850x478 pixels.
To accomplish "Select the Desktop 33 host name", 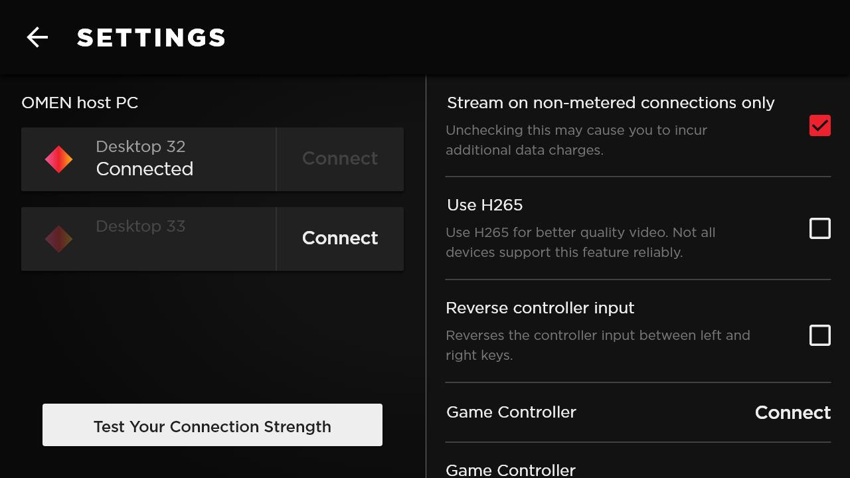I will pos(141,226).
